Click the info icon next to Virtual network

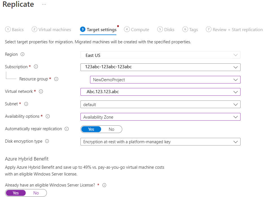point(41,91)
